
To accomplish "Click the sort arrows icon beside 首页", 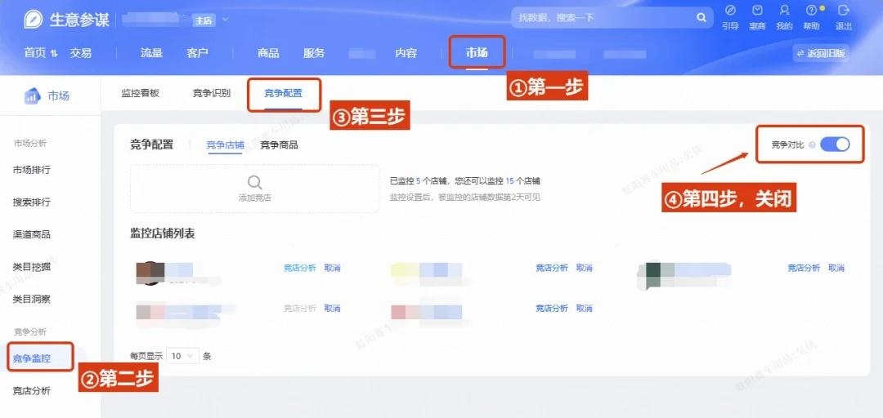I will pos(54,53).
